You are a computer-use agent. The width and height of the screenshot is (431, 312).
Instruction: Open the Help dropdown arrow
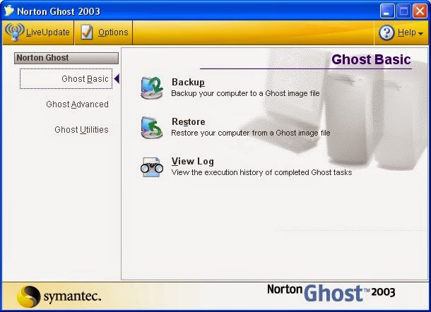420,33
